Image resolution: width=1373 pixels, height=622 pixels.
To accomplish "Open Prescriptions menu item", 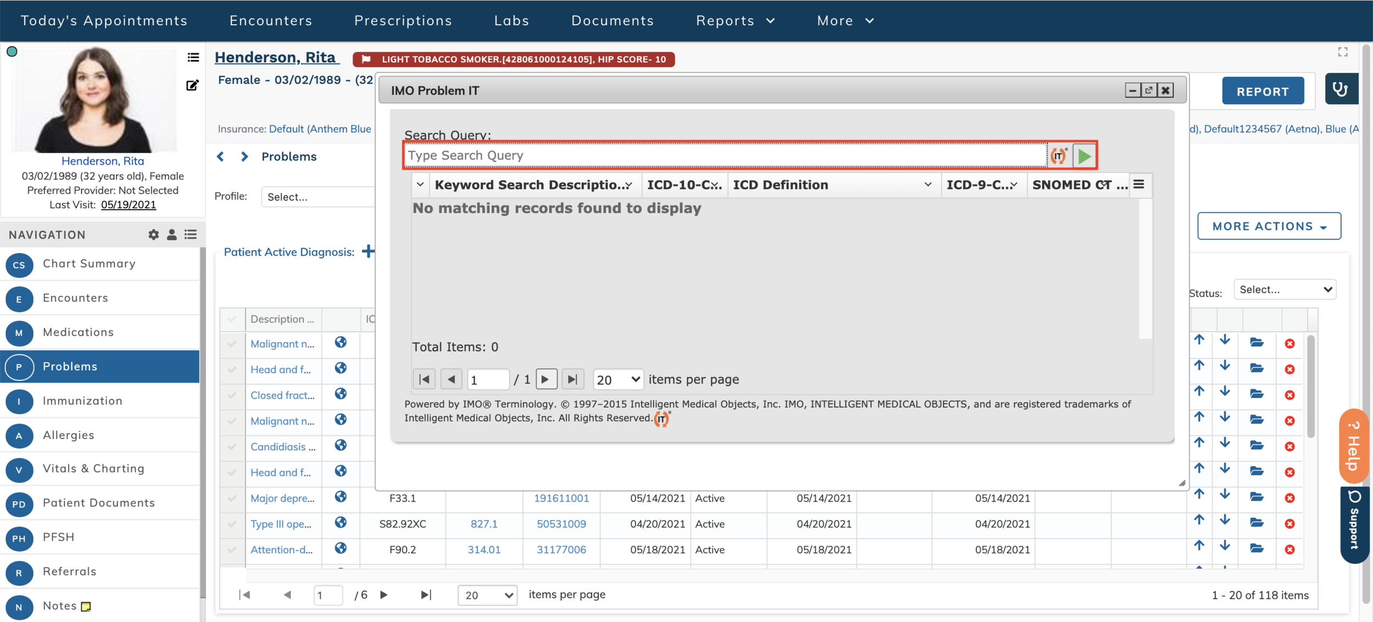I will [x=403, y=20].
